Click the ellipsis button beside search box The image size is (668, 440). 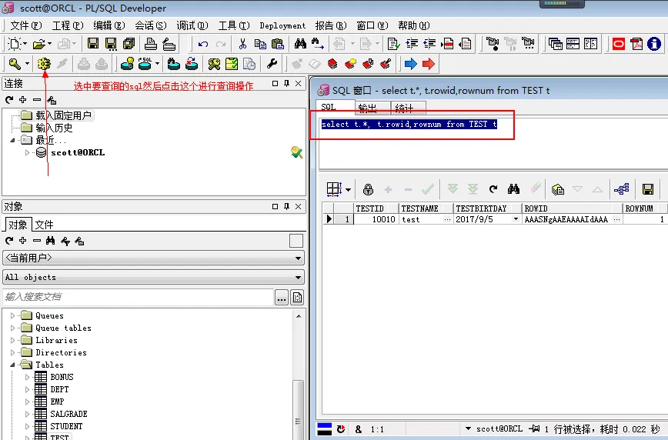pos(282,297)
